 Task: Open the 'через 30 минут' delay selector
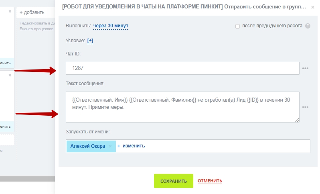[111, 26]
